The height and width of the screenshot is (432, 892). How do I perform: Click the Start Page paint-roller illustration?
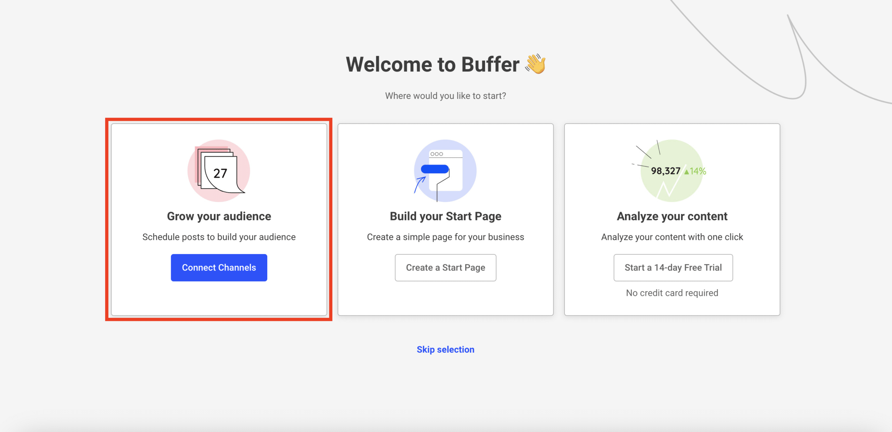tap(445, 171)
